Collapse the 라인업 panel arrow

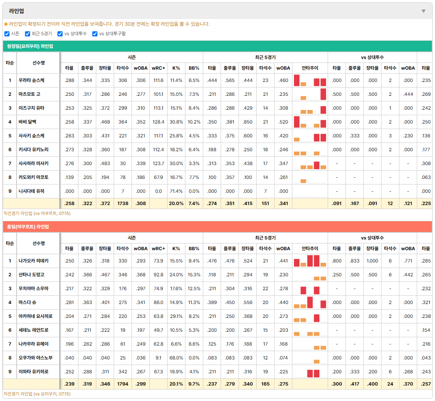click(x=424, y=11)
